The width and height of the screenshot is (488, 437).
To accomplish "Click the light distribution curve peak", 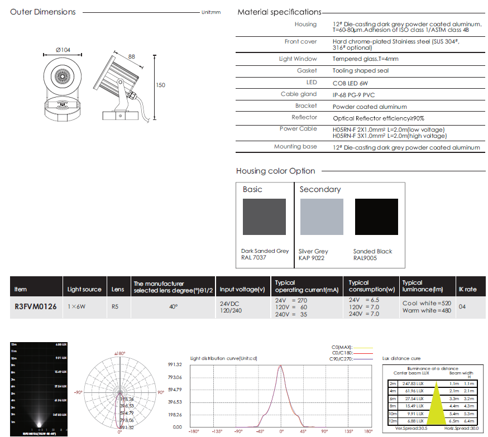I will coord(281,368).
